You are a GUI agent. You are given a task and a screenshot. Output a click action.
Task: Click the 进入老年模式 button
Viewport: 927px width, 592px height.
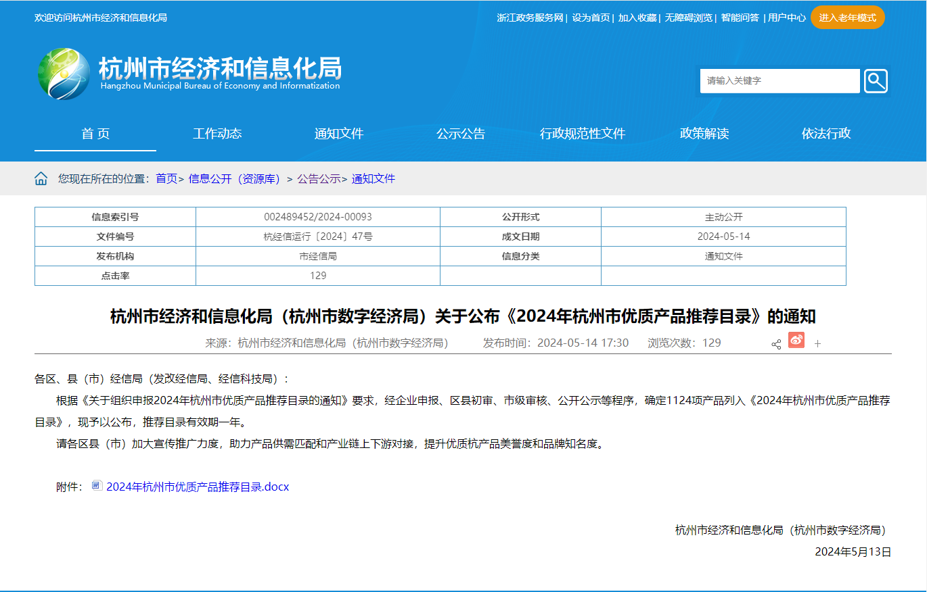pyautogui.click(x=848, y=18)
